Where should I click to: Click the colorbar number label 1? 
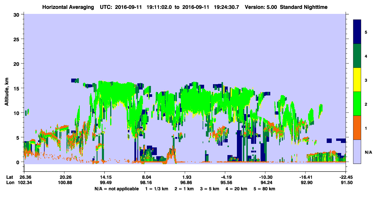pyautogui.click(x=366, y=128)
